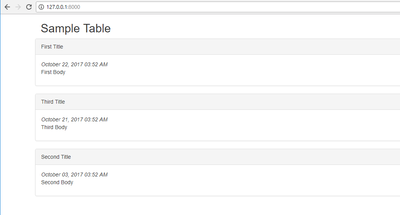Click blank page area below the Second Title panel

[x=193, y=206]
